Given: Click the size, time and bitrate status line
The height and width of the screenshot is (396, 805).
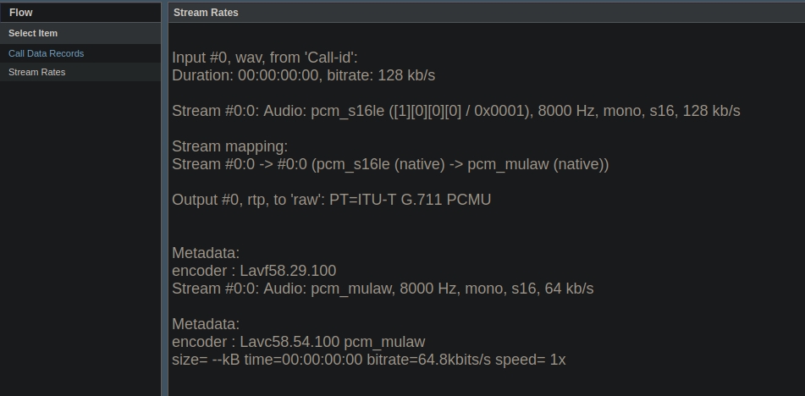Looking at the screenshot, I should pos(368,360).
